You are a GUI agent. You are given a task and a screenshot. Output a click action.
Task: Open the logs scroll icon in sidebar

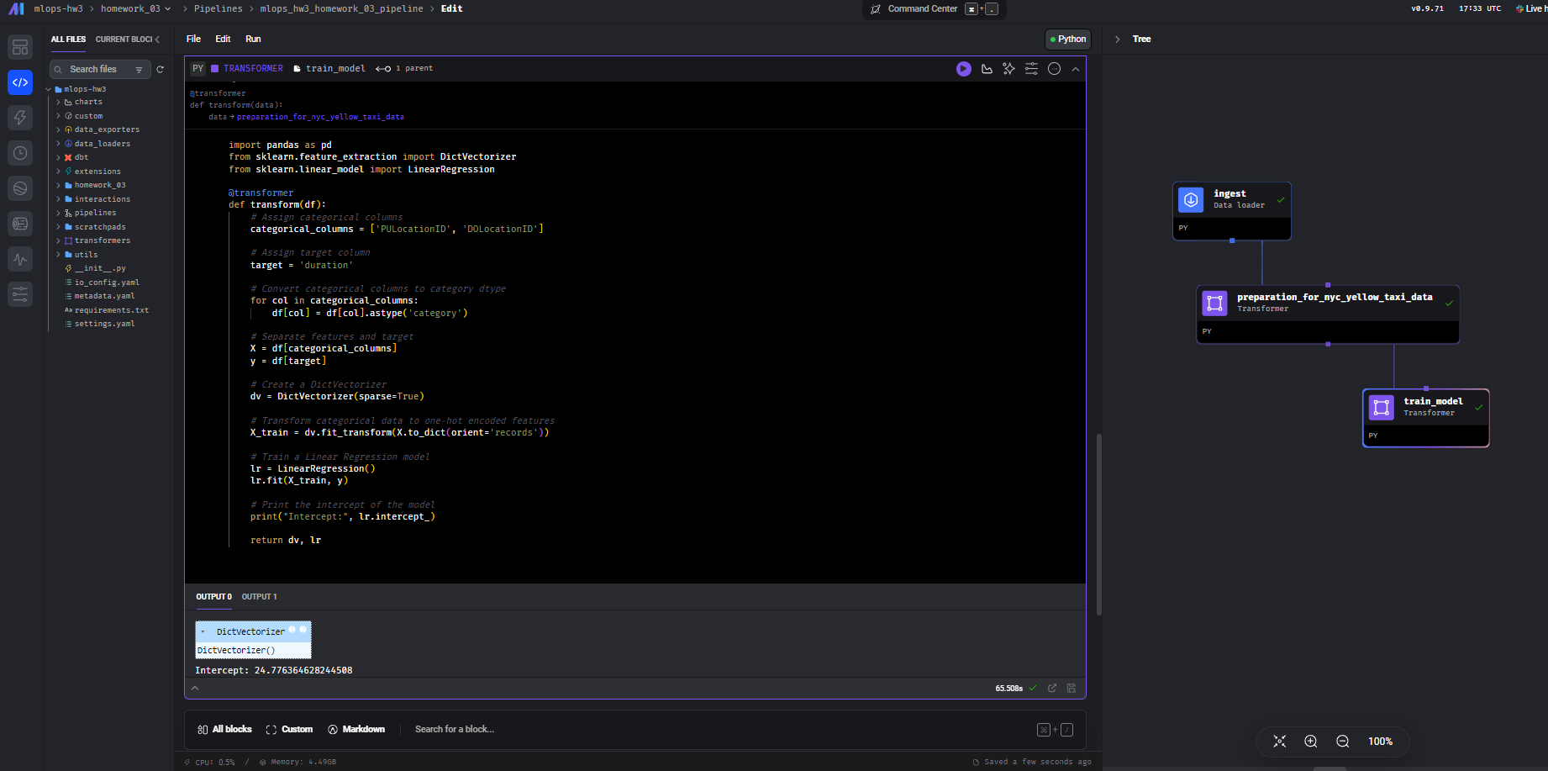[20, 224]
